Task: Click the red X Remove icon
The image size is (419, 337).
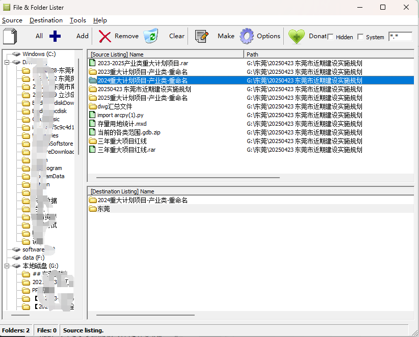Action: click(105, 36)
